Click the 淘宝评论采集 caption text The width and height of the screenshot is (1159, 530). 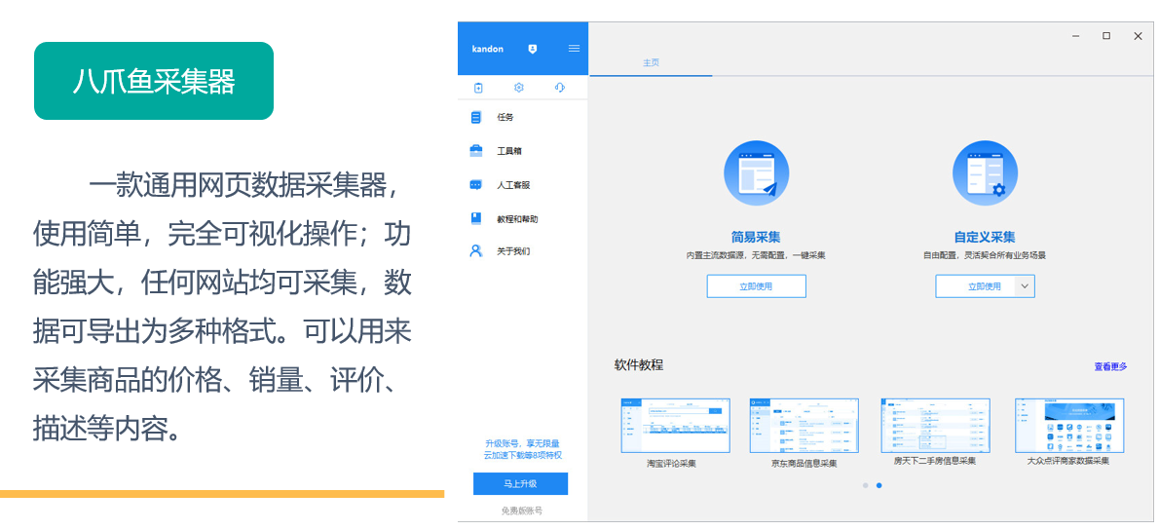(x=671, y=464)
